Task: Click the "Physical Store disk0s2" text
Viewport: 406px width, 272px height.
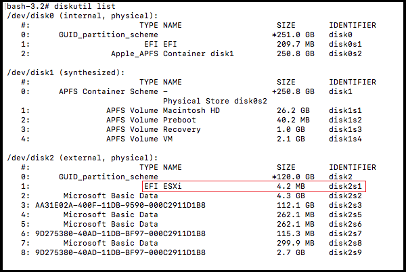Action: coord(215,101)
